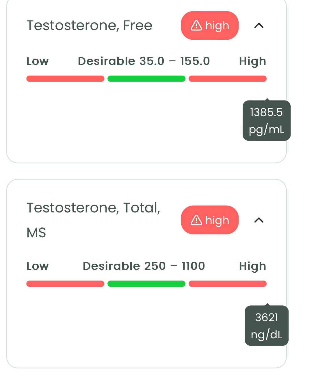Click the High label on Total testosterone
Image resolution: width=329 pixels, height=378 pixels.
tap(252, 266)
